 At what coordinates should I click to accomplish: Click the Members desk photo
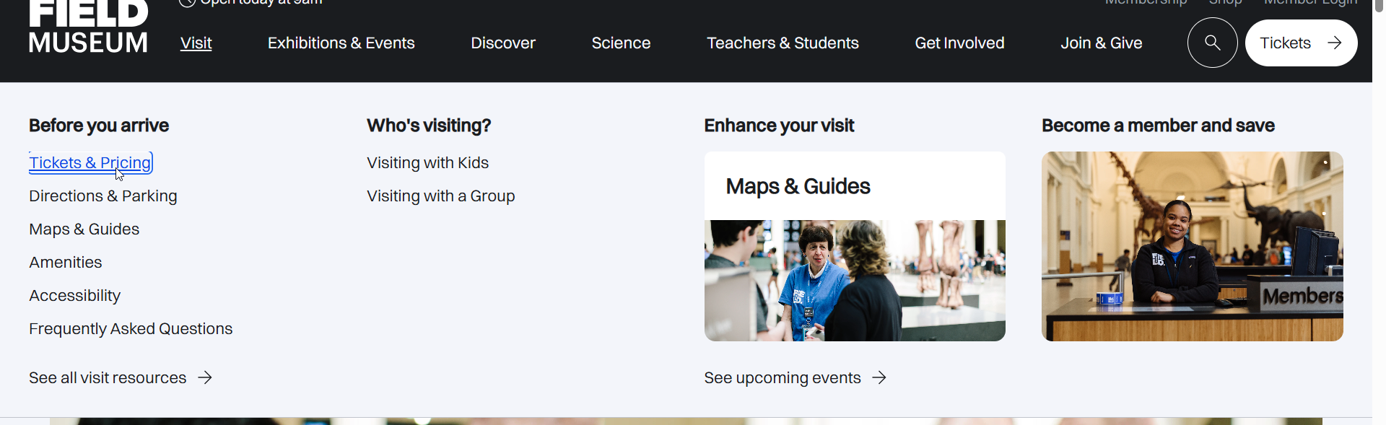click(1192, 246)
